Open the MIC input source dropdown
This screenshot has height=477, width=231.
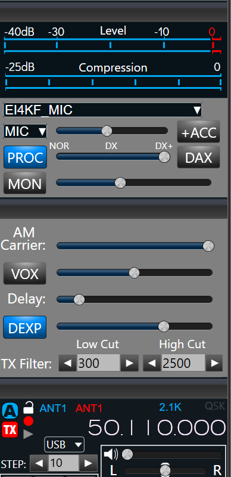25,131
